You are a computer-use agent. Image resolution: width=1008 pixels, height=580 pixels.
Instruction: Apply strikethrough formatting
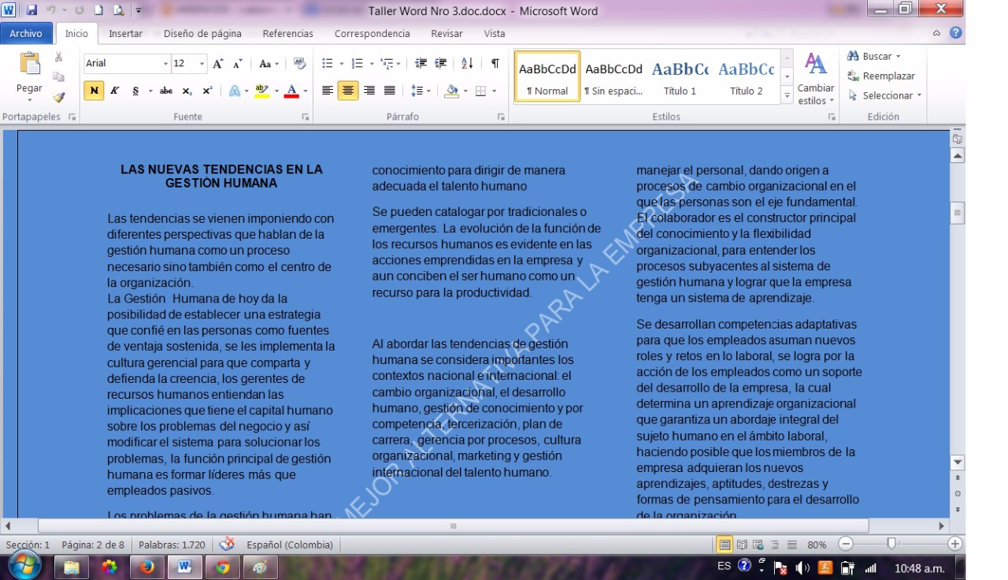coord(165,91)
